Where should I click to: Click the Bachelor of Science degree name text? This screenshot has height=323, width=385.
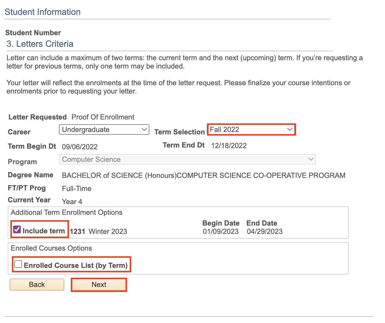[x=204, y=176]
